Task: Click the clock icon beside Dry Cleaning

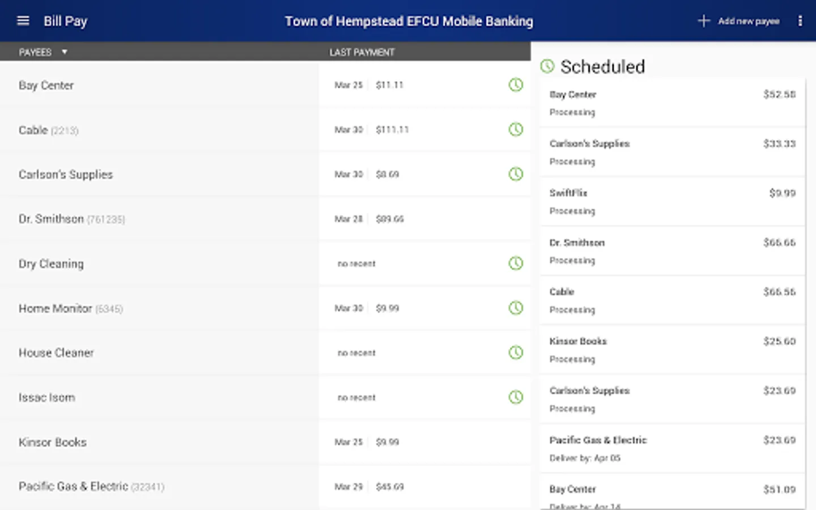Action: pos(516,263)
